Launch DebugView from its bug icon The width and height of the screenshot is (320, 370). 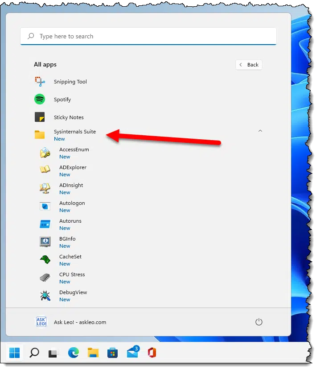point(45,295)
